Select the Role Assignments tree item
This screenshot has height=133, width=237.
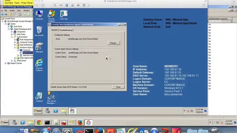26,40
